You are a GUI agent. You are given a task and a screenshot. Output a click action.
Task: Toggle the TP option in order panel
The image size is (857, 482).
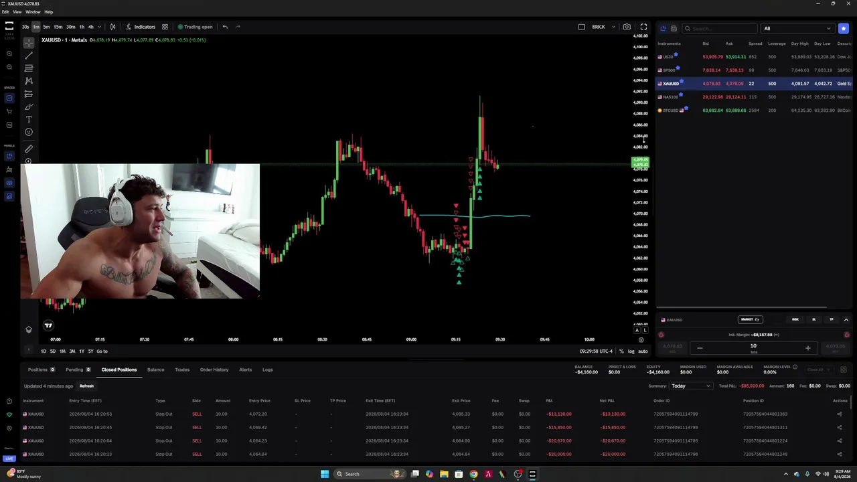[x=832, y=319]
